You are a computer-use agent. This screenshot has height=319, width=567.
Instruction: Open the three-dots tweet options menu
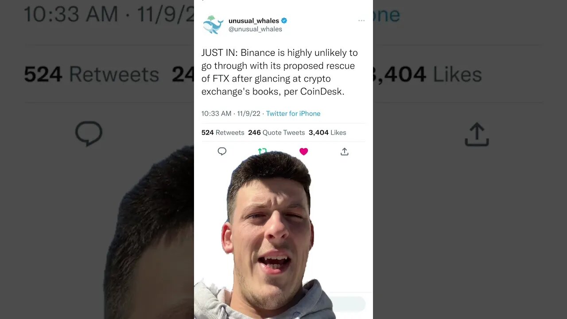(361, 21)
